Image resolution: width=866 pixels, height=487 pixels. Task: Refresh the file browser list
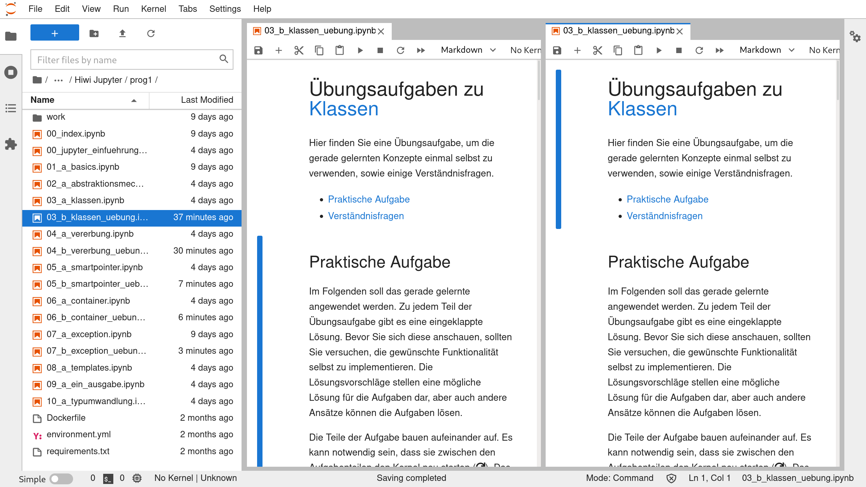pyautogui.click(x=151, y=33)
